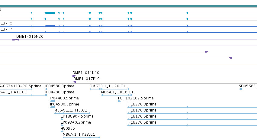The image size is (257, 139).
Task: Select the MB6A.1_1.H15.C1 label
Action: (71, 110)
